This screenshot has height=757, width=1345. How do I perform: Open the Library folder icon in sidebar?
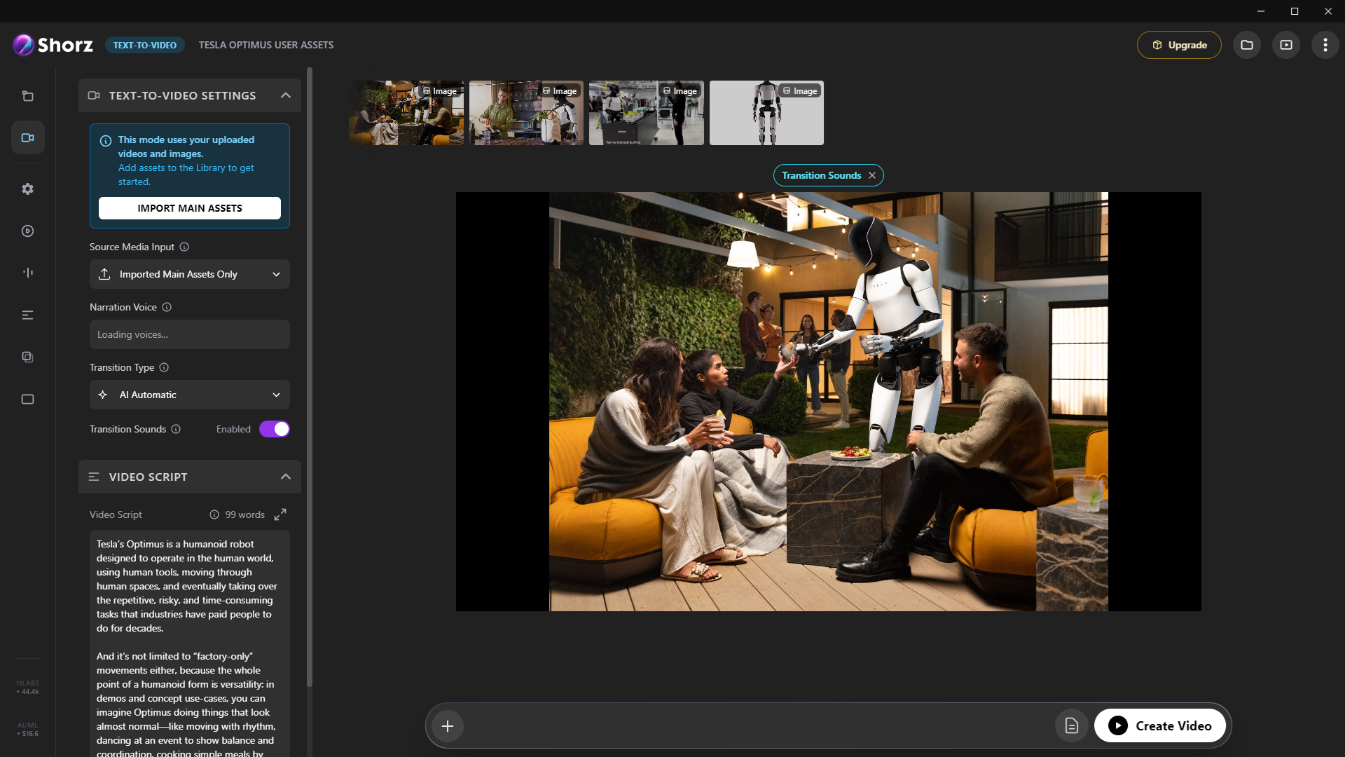coord(27,96)
